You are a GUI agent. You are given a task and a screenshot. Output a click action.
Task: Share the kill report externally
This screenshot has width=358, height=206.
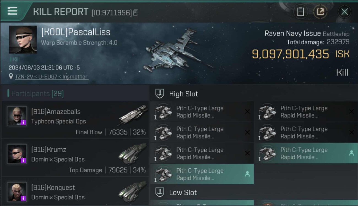(320, 12)
